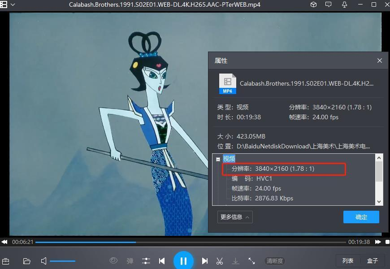The height and width of the screenshot is (269, 390).
Task: Clip the video with the scissors icon
Action: tap(219, 260)
